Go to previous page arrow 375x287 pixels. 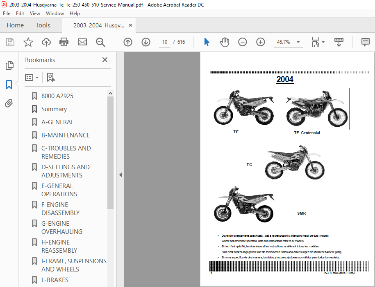[128, 42]
